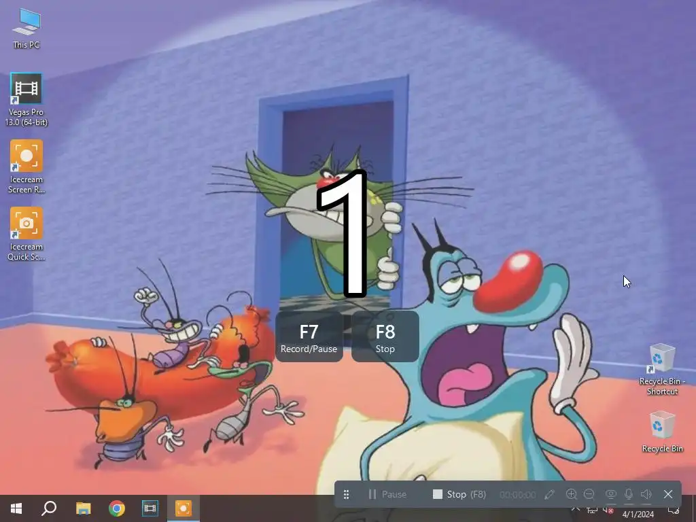
Task: Open the Windows Start menu
Action: coord(16,508)
